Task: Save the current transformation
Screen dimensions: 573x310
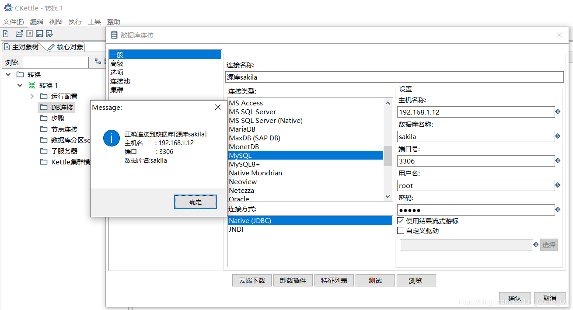Action: pyautogui.click(x=39, y=33)
